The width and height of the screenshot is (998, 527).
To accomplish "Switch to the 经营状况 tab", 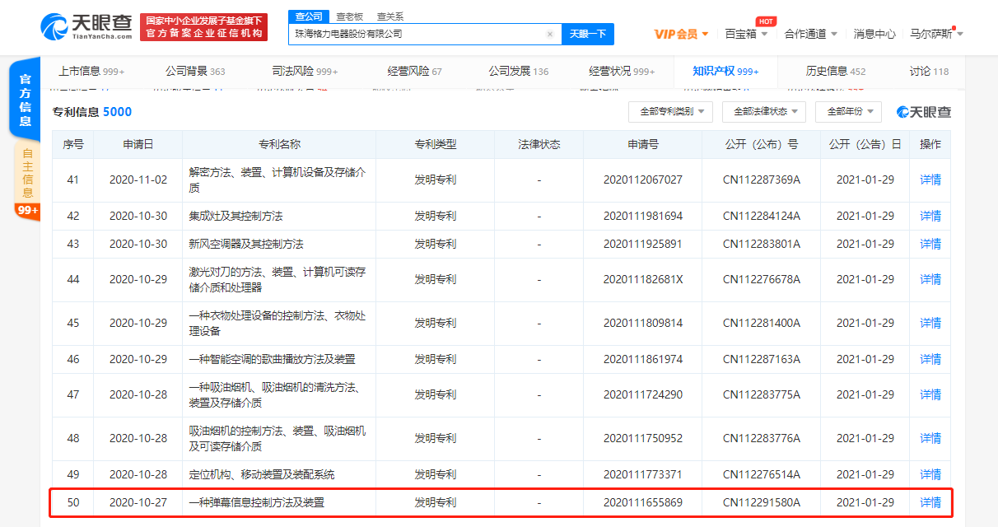I will [622, 72].
